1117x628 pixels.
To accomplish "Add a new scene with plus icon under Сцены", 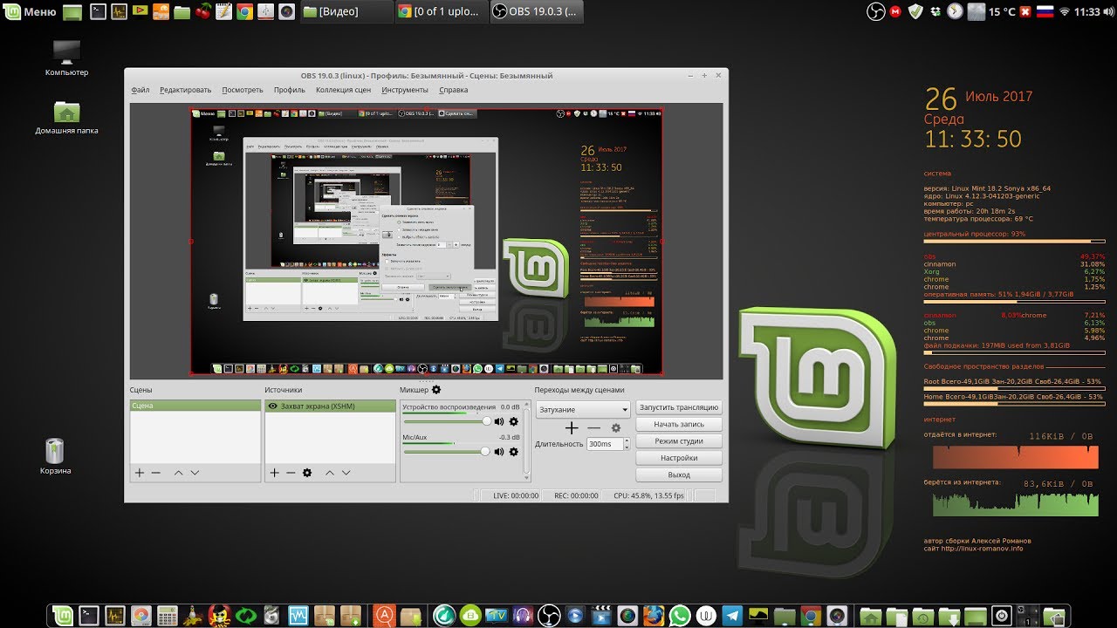I will (139, 472).
